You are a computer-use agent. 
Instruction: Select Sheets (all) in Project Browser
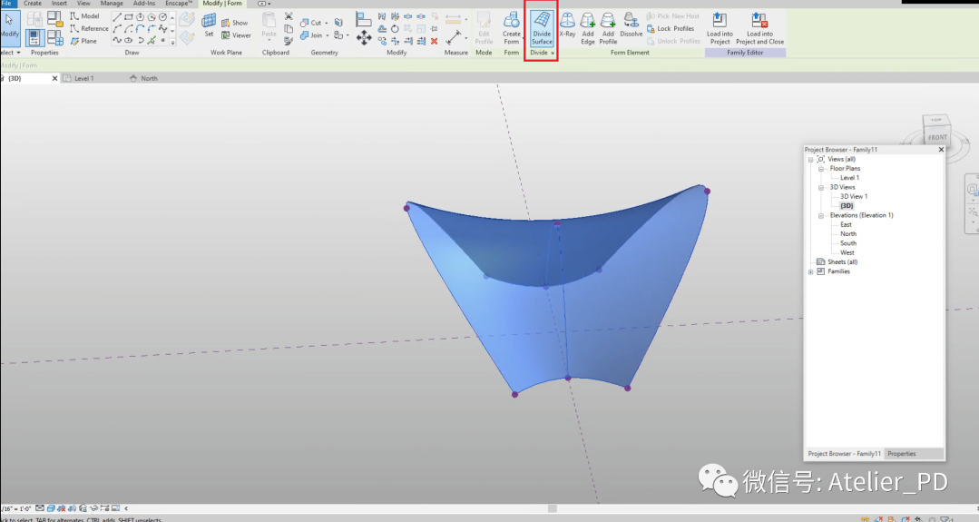pyautogui.click(x=842, y=262)
